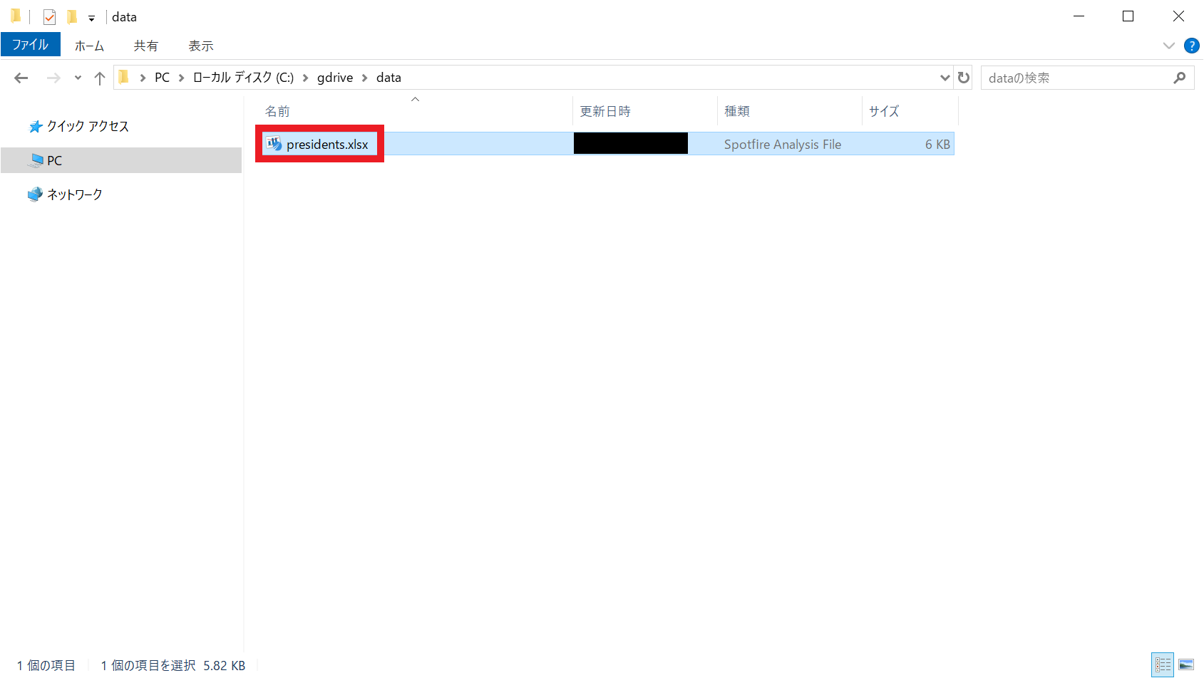Open the address bar history dropdown

click(945, 78)
